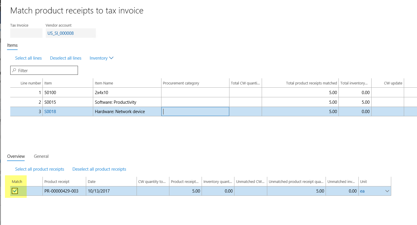Click Select all product receipts
This screenshot has height=225, width=417.
point(40,169)
